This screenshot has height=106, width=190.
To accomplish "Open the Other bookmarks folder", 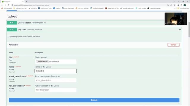I will point(183,8).
